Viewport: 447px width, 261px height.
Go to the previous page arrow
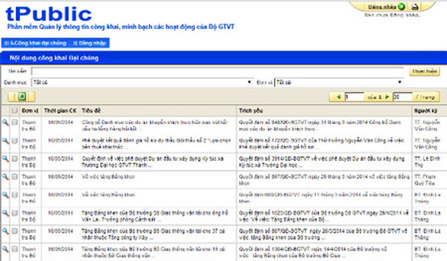click(339, 97)
